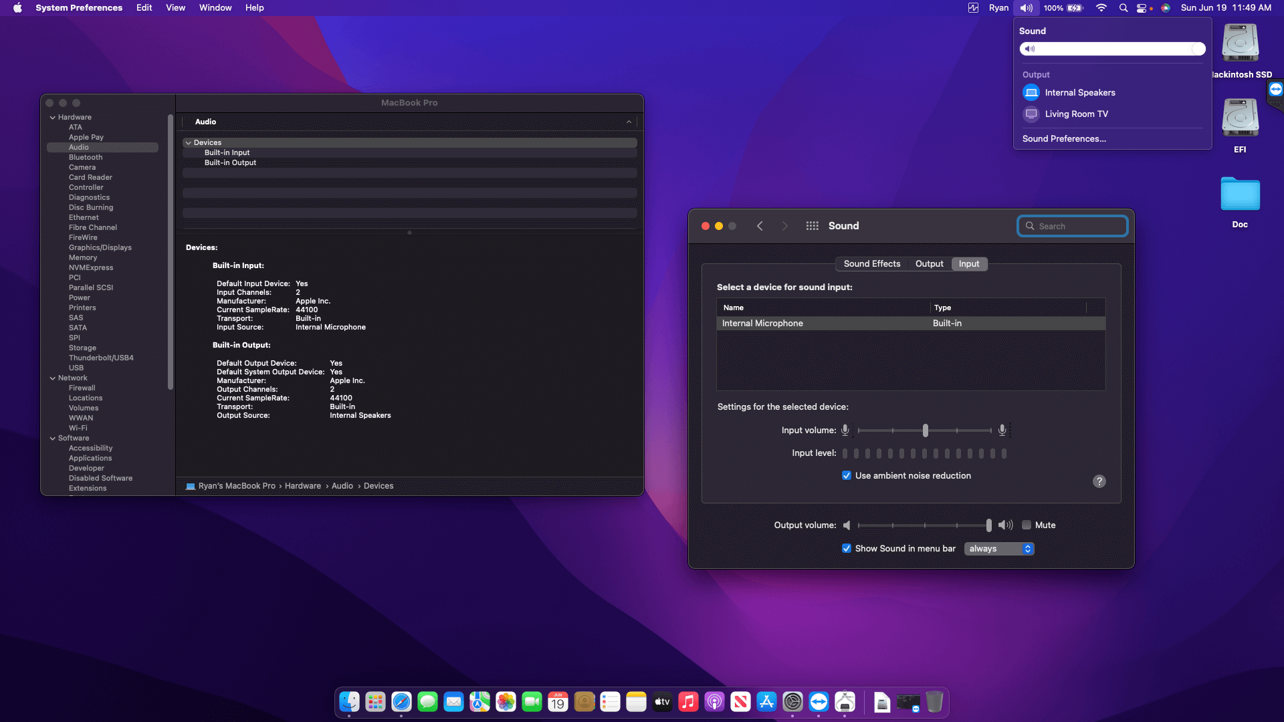Open the View menu
Screen dimensions: 1284x722
point(175,8)
